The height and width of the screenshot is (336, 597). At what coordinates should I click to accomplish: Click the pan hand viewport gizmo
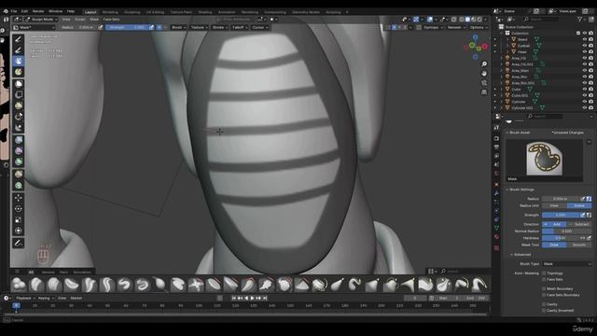coord(484,73)
